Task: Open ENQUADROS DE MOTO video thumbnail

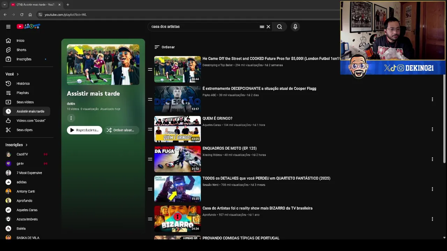Action: coord(177,159)
